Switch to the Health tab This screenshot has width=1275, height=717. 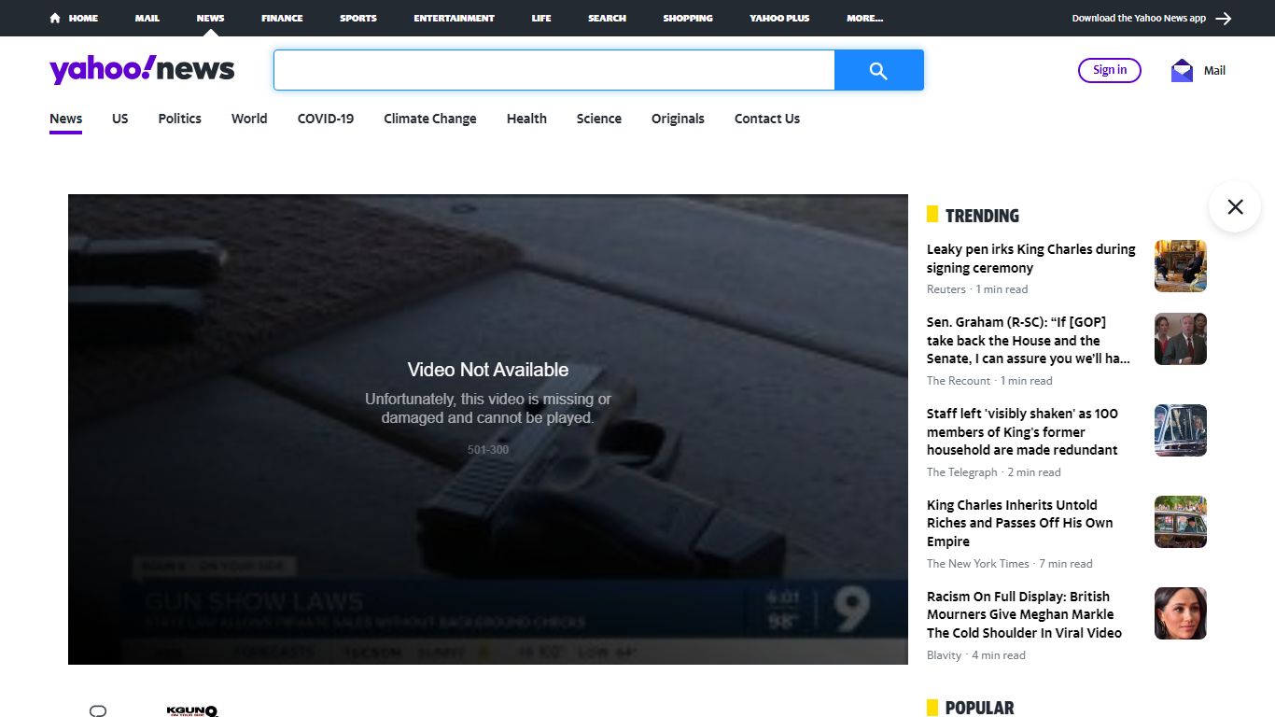526,119
